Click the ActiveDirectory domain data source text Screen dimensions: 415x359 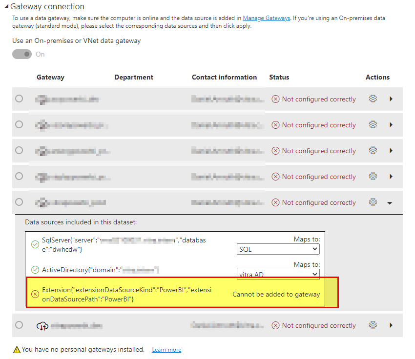[101, 270]
